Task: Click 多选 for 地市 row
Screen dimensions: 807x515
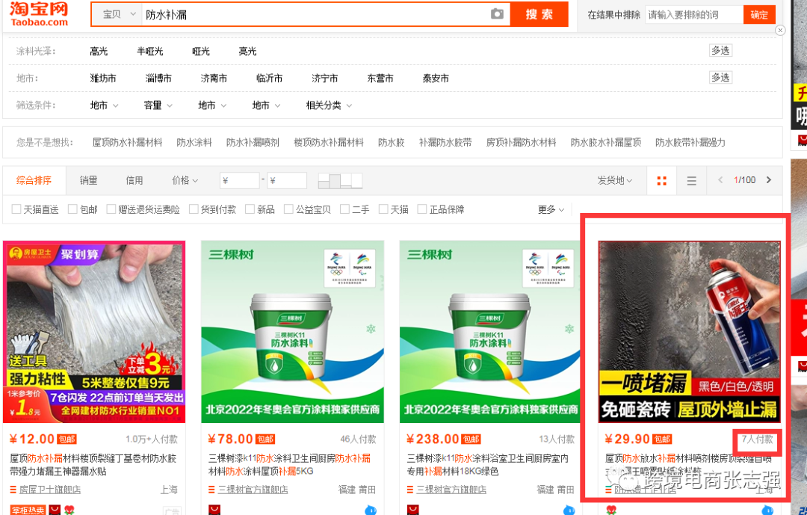Action: 720,78
